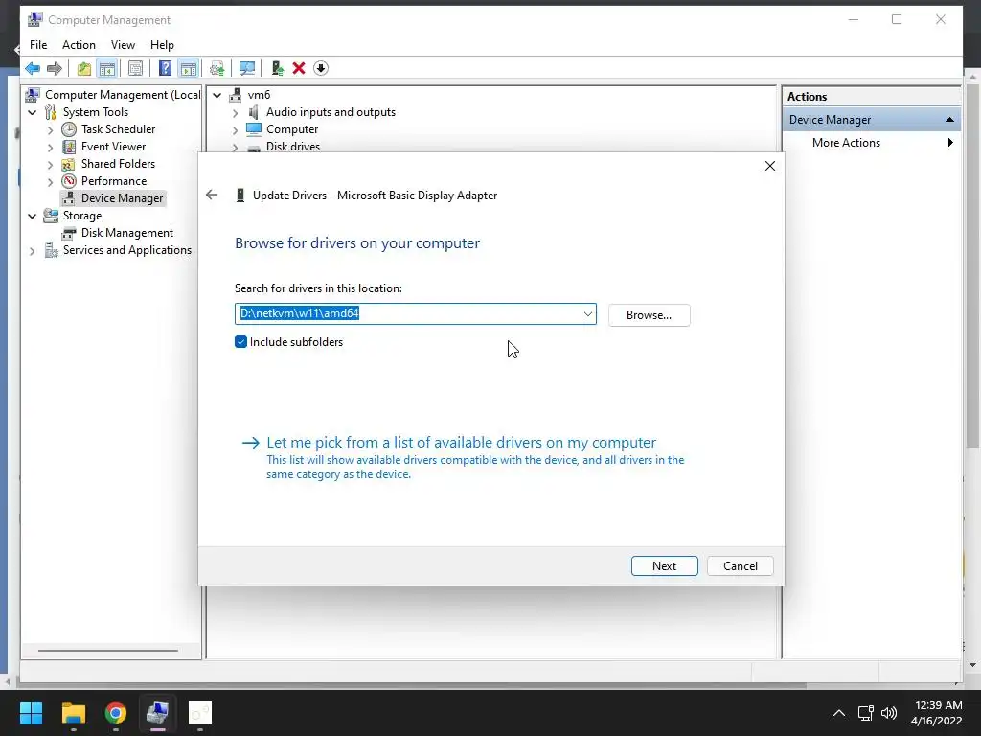
Task: Expand the Performance node
Action: (50, 181)
